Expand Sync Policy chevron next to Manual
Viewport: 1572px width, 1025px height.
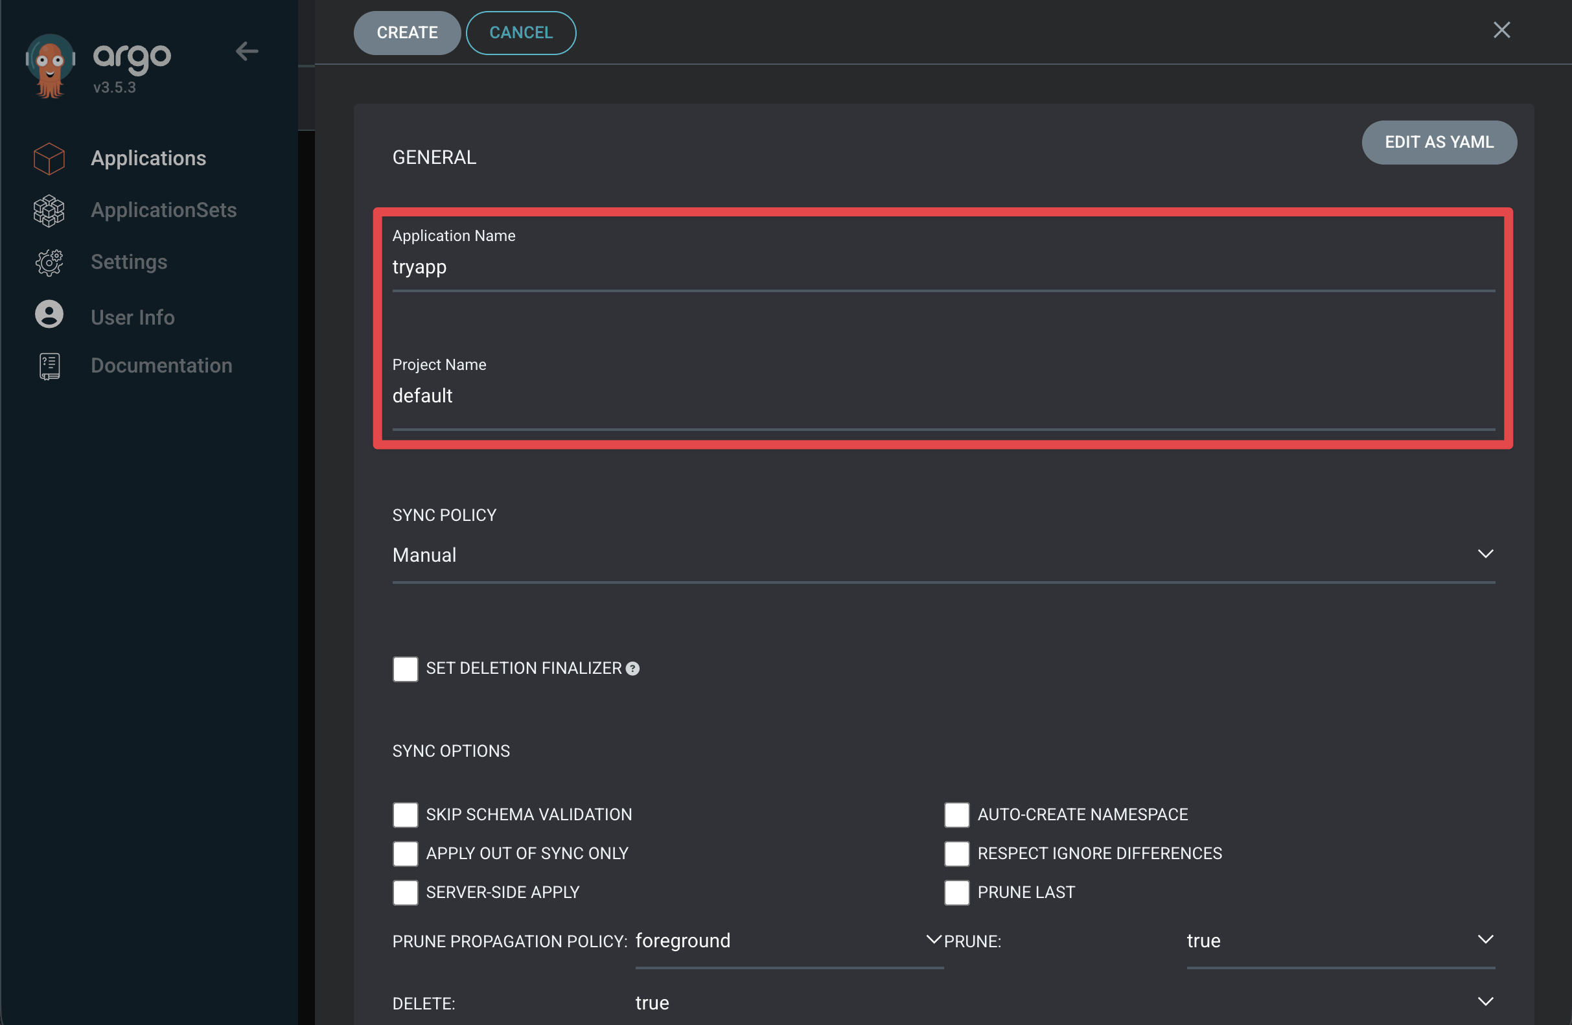[1485, 553]
